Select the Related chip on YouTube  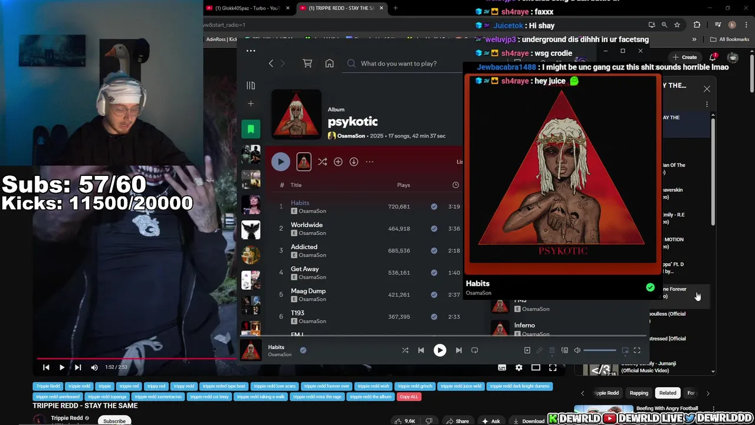click(668, 393)
